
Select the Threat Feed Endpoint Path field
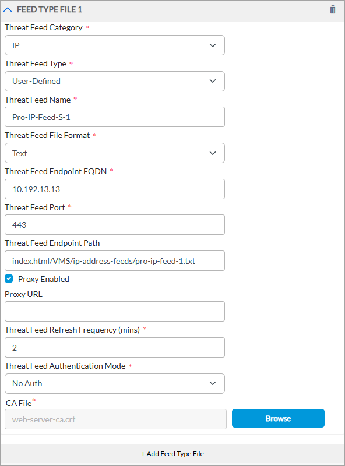coord(114,260)
